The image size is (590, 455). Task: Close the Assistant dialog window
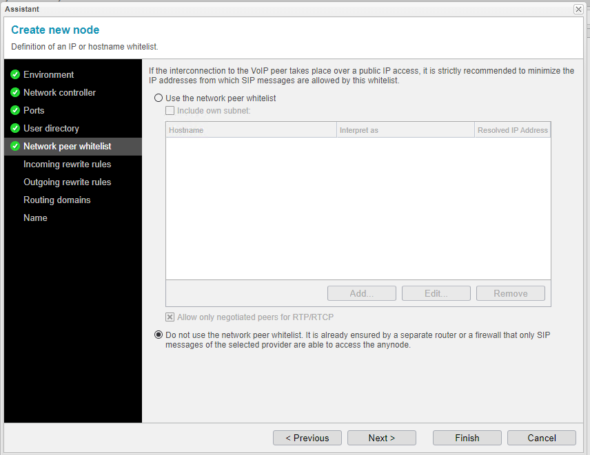click(578, 9)
